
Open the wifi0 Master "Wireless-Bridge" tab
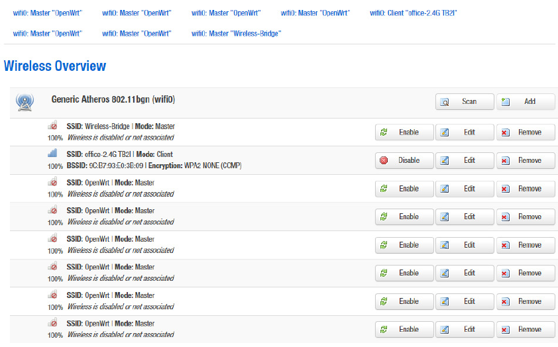236,33
